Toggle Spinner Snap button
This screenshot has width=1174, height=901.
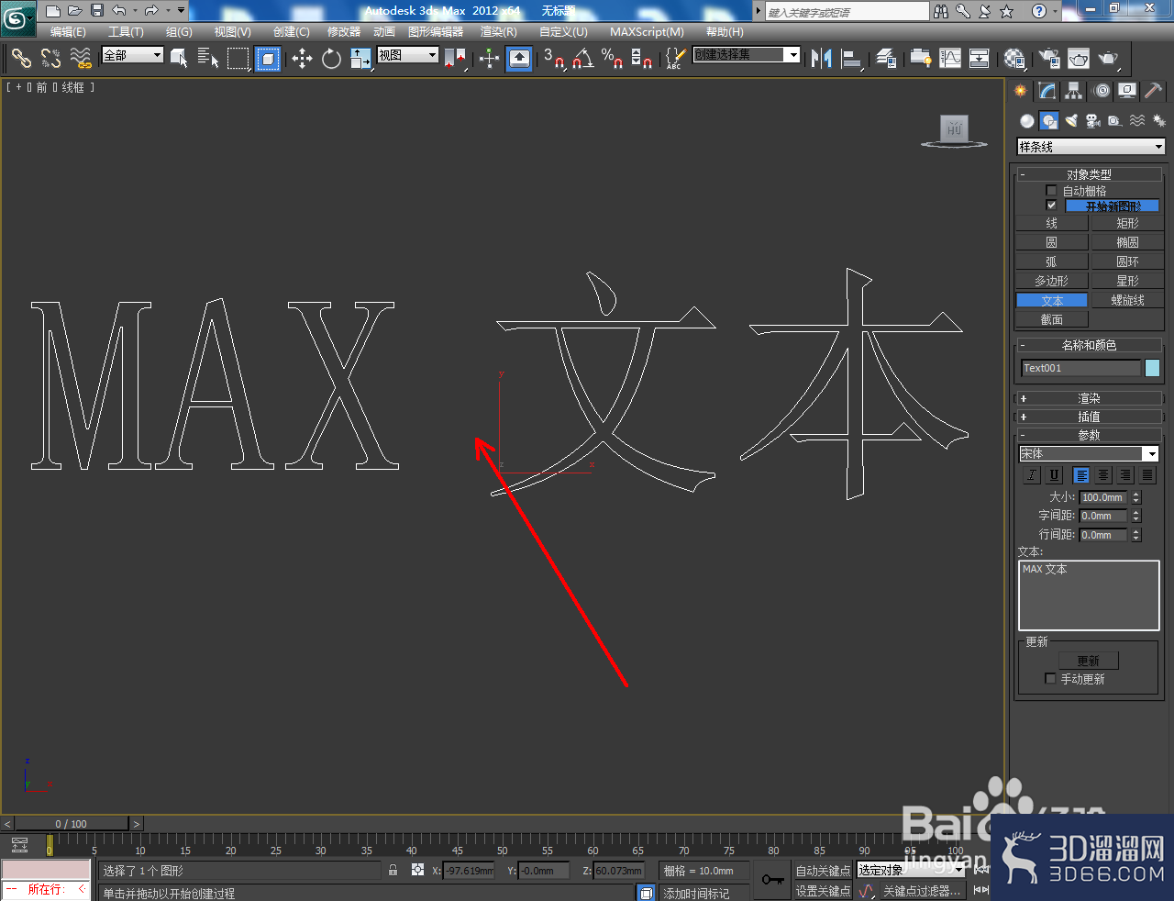pyautogui.click(x=642, y=59)
